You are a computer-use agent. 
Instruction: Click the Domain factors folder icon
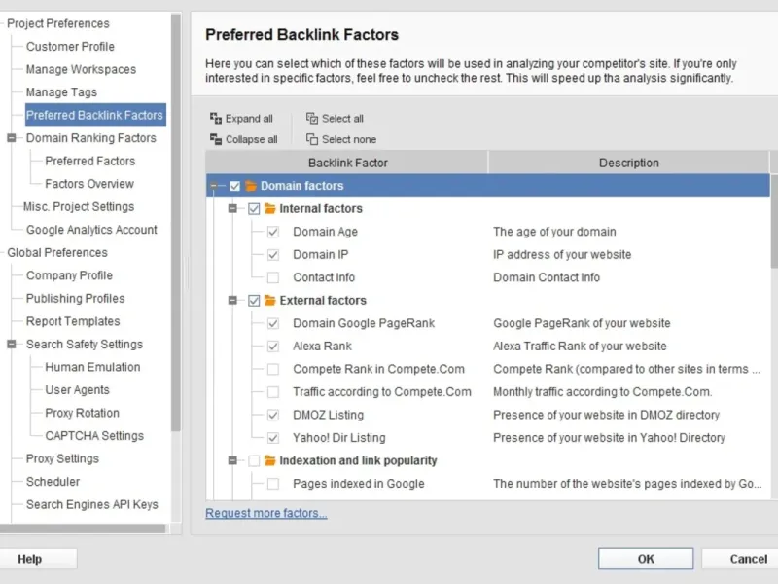click(x=251, y=186)
